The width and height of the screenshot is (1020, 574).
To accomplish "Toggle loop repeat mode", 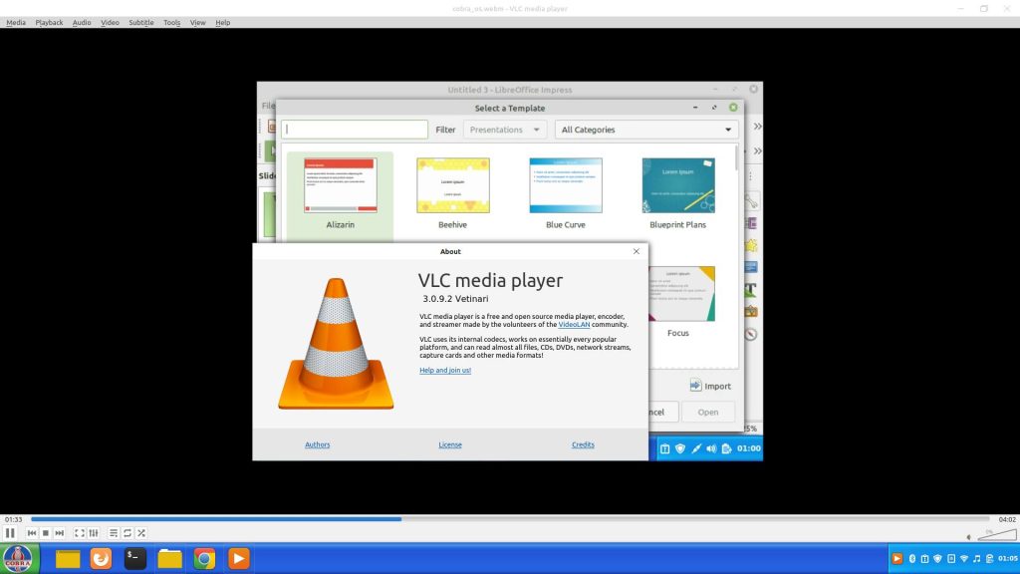I will (x=127, y=533).
